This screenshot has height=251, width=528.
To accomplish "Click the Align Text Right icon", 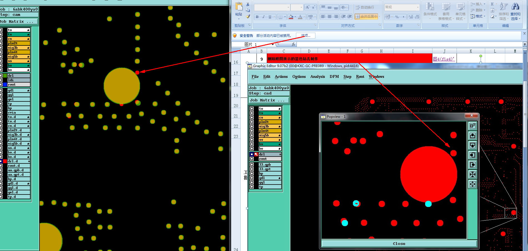I will coord(336,17).
